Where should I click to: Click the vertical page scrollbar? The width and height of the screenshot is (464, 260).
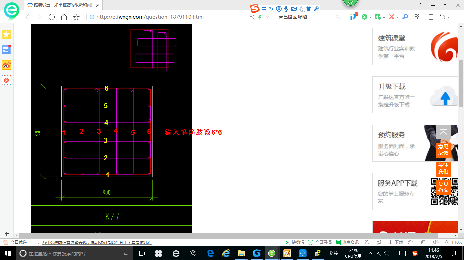click(x=461, y=83)
